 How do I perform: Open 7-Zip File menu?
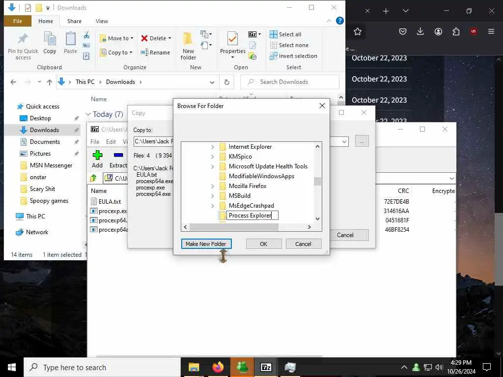point(95,142)
